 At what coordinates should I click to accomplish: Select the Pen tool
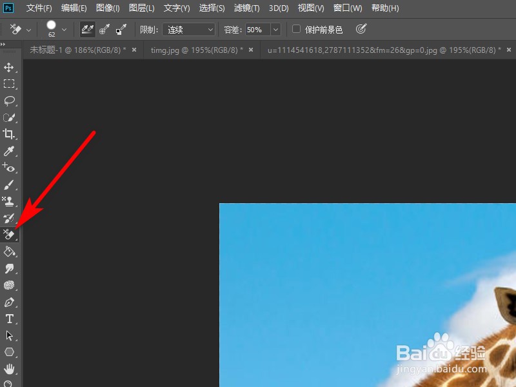tap(9, 302)
